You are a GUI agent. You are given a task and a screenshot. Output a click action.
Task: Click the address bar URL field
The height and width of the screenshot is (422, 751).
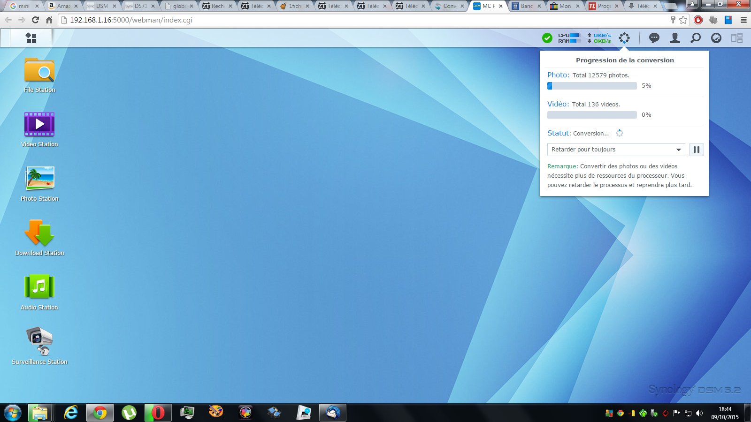(x=329, y=20)
